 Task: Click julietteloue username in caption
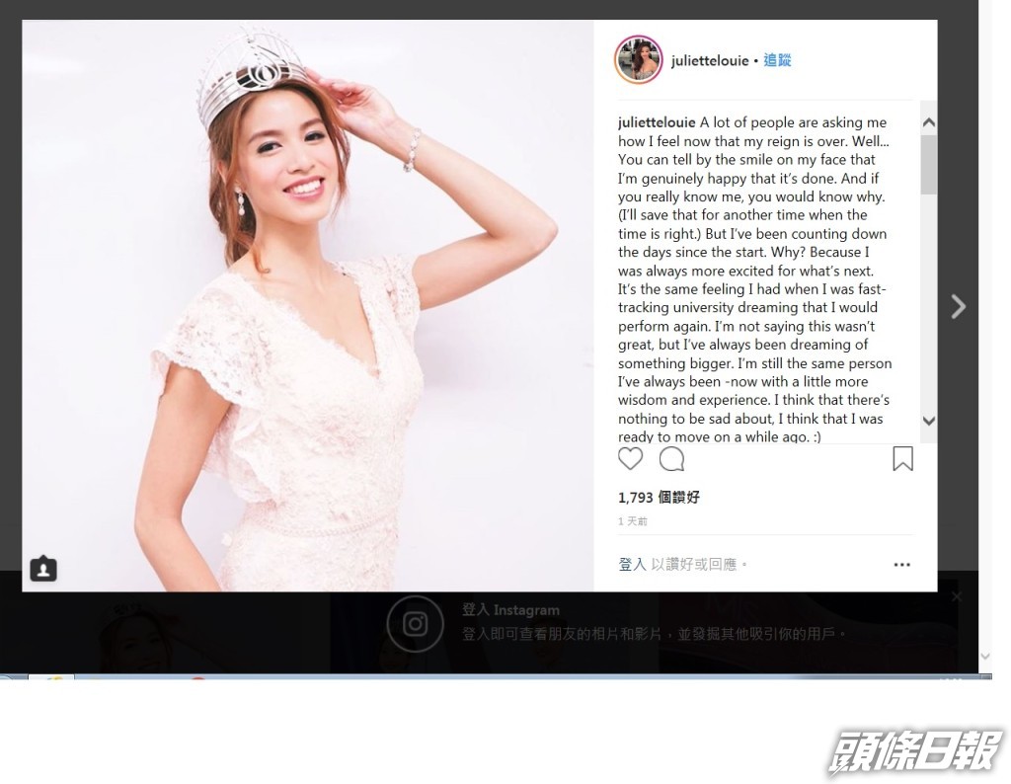click(657, 122)
